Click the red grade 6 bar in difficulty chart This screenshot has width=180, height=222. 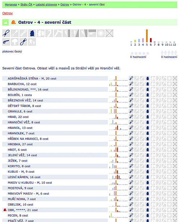(151, 40)
